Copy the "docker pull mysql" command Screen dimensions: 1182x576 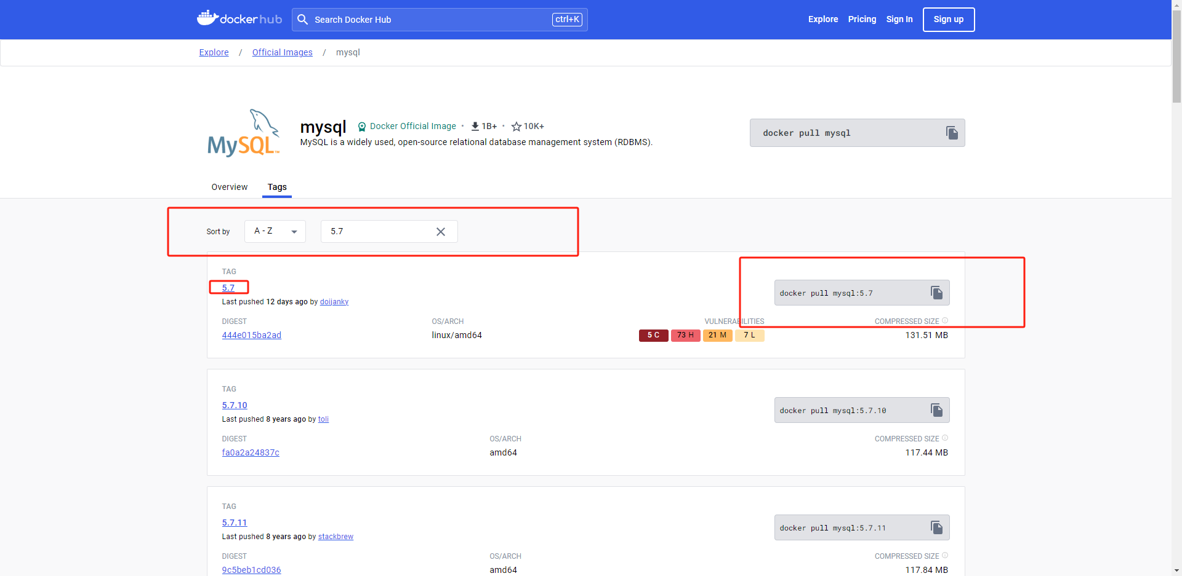[952, 132]
